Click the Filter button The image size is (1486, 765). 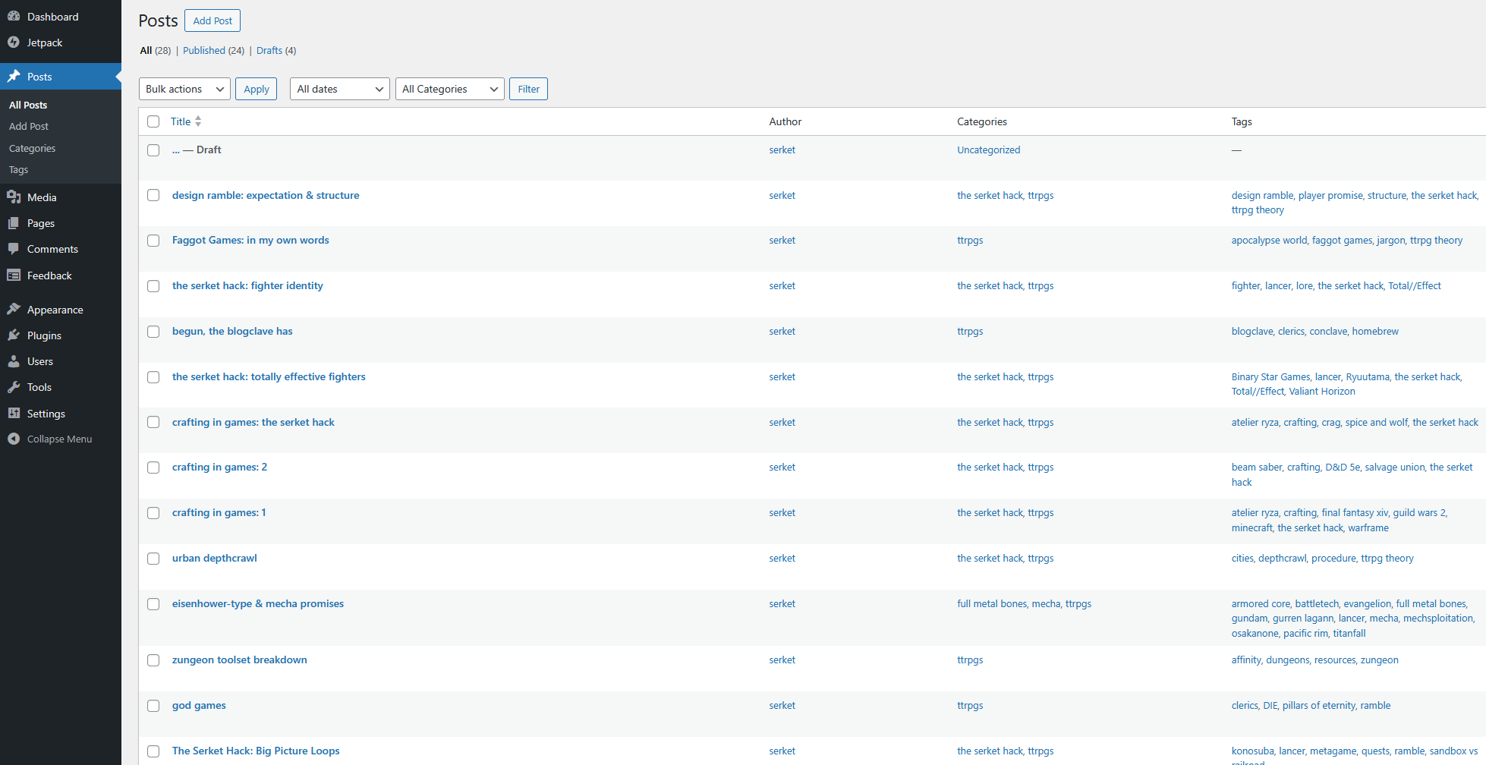coord(528,89)
